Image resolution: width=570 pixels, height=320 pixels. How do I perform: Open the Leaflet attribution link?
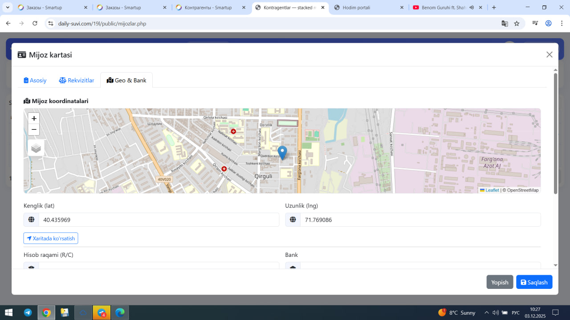[492, 190]
